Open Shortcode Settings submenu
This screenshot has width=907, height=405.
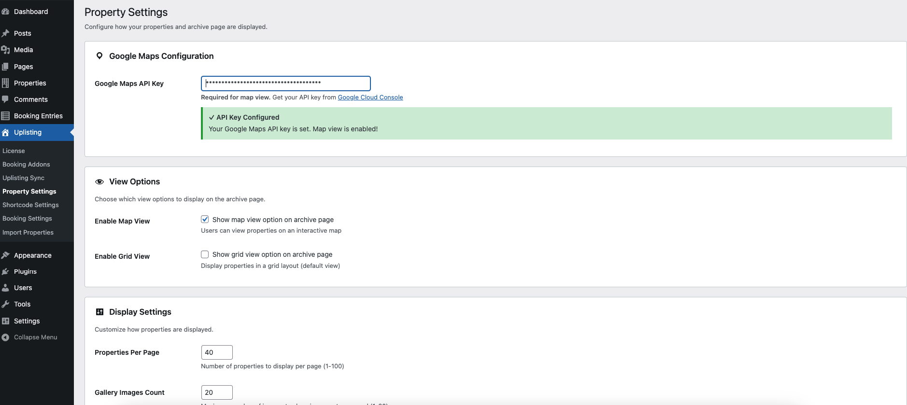tap(30, 205)
